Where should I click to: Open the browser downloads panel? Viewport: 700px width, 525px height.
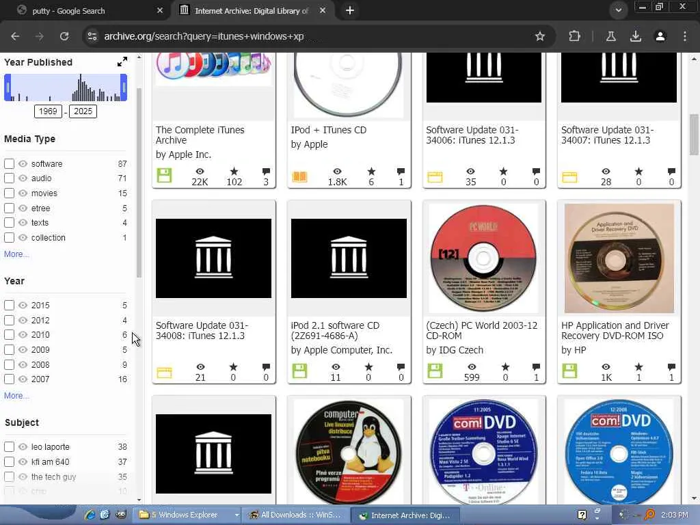tap(636, 36)
